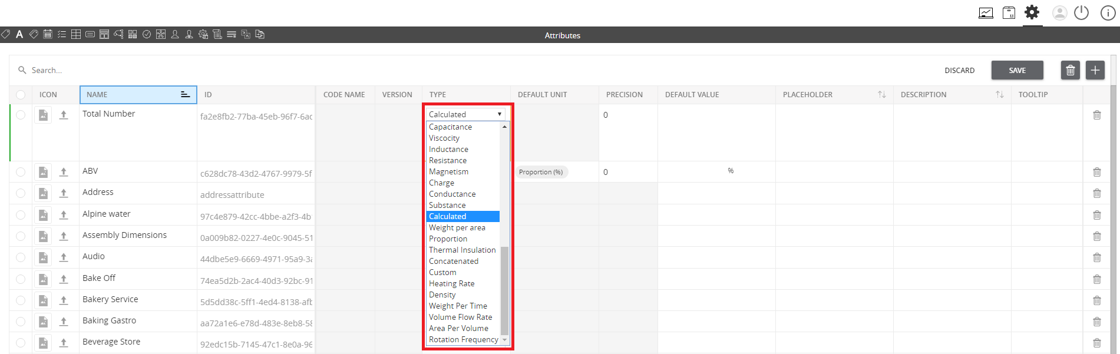The width and height of the screenshot is (1120, 354).
Task: Choose Thermal Insulation in type list
Action: [x=463, y=250]
